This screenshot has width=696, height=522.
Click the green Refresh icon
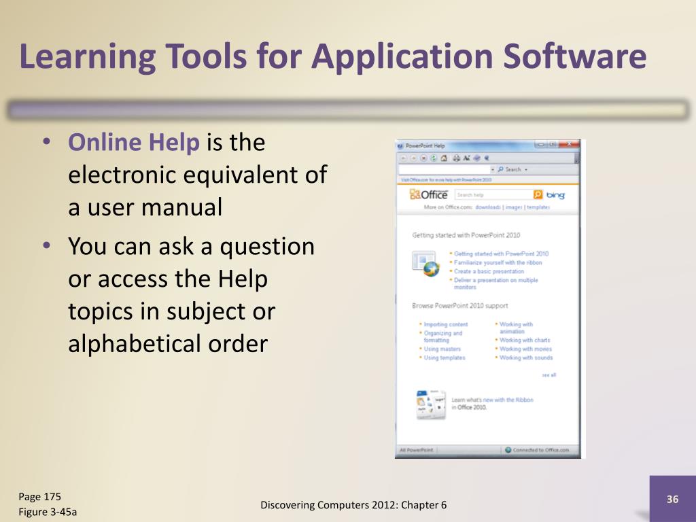click(x=434, y=158)
